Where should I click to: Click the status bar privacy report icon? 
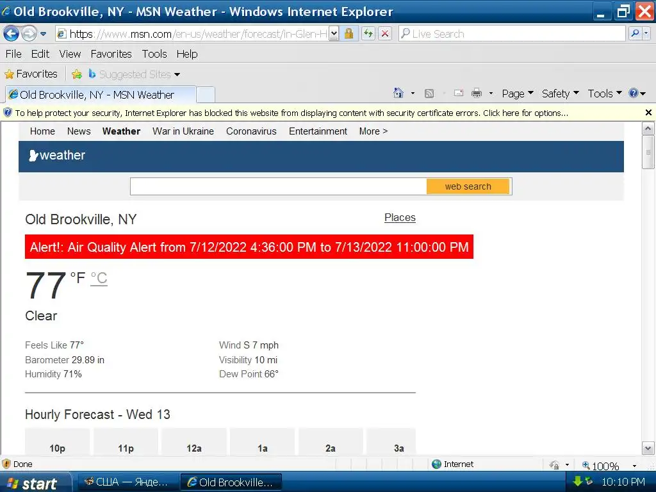554,465
